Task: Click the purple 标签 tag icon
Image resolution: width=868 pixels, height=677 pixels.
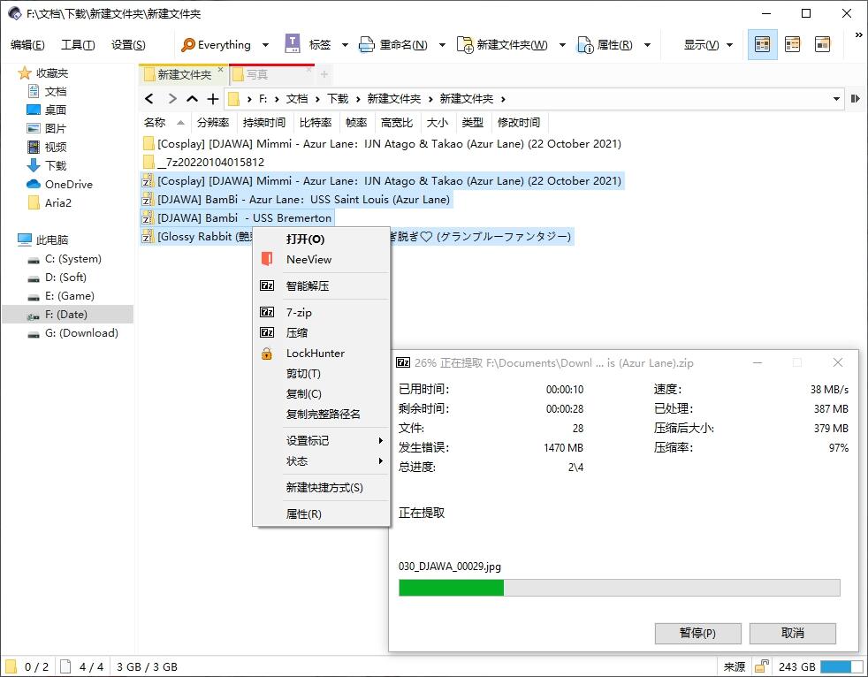Action: click(293, 44)
